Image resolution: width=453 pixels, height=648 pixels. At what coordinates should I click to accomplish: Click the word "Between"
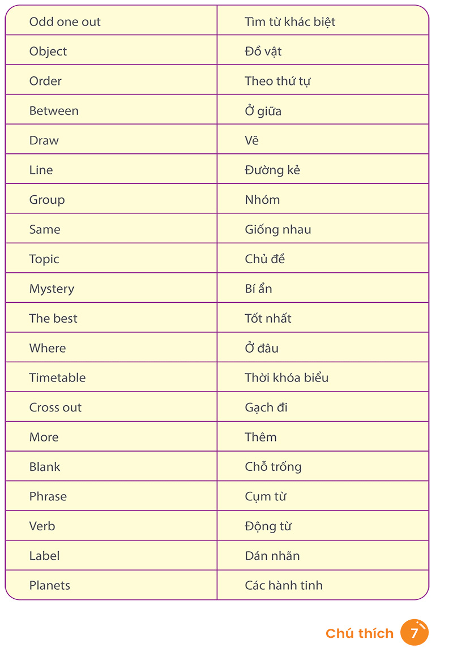tap(54, 111)
